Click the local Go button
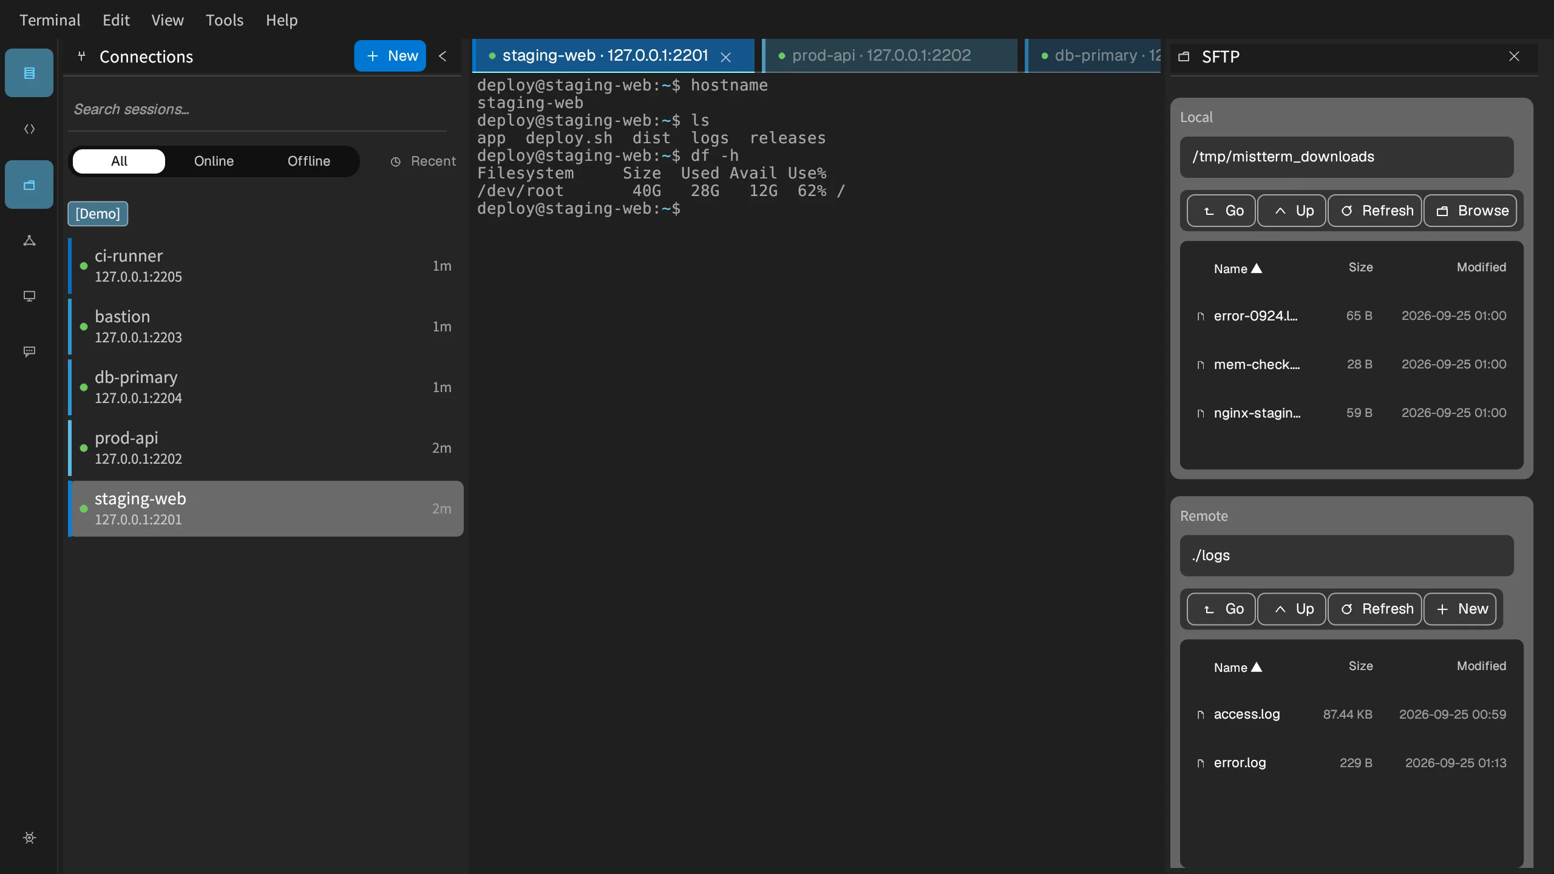 [1221, 211]
